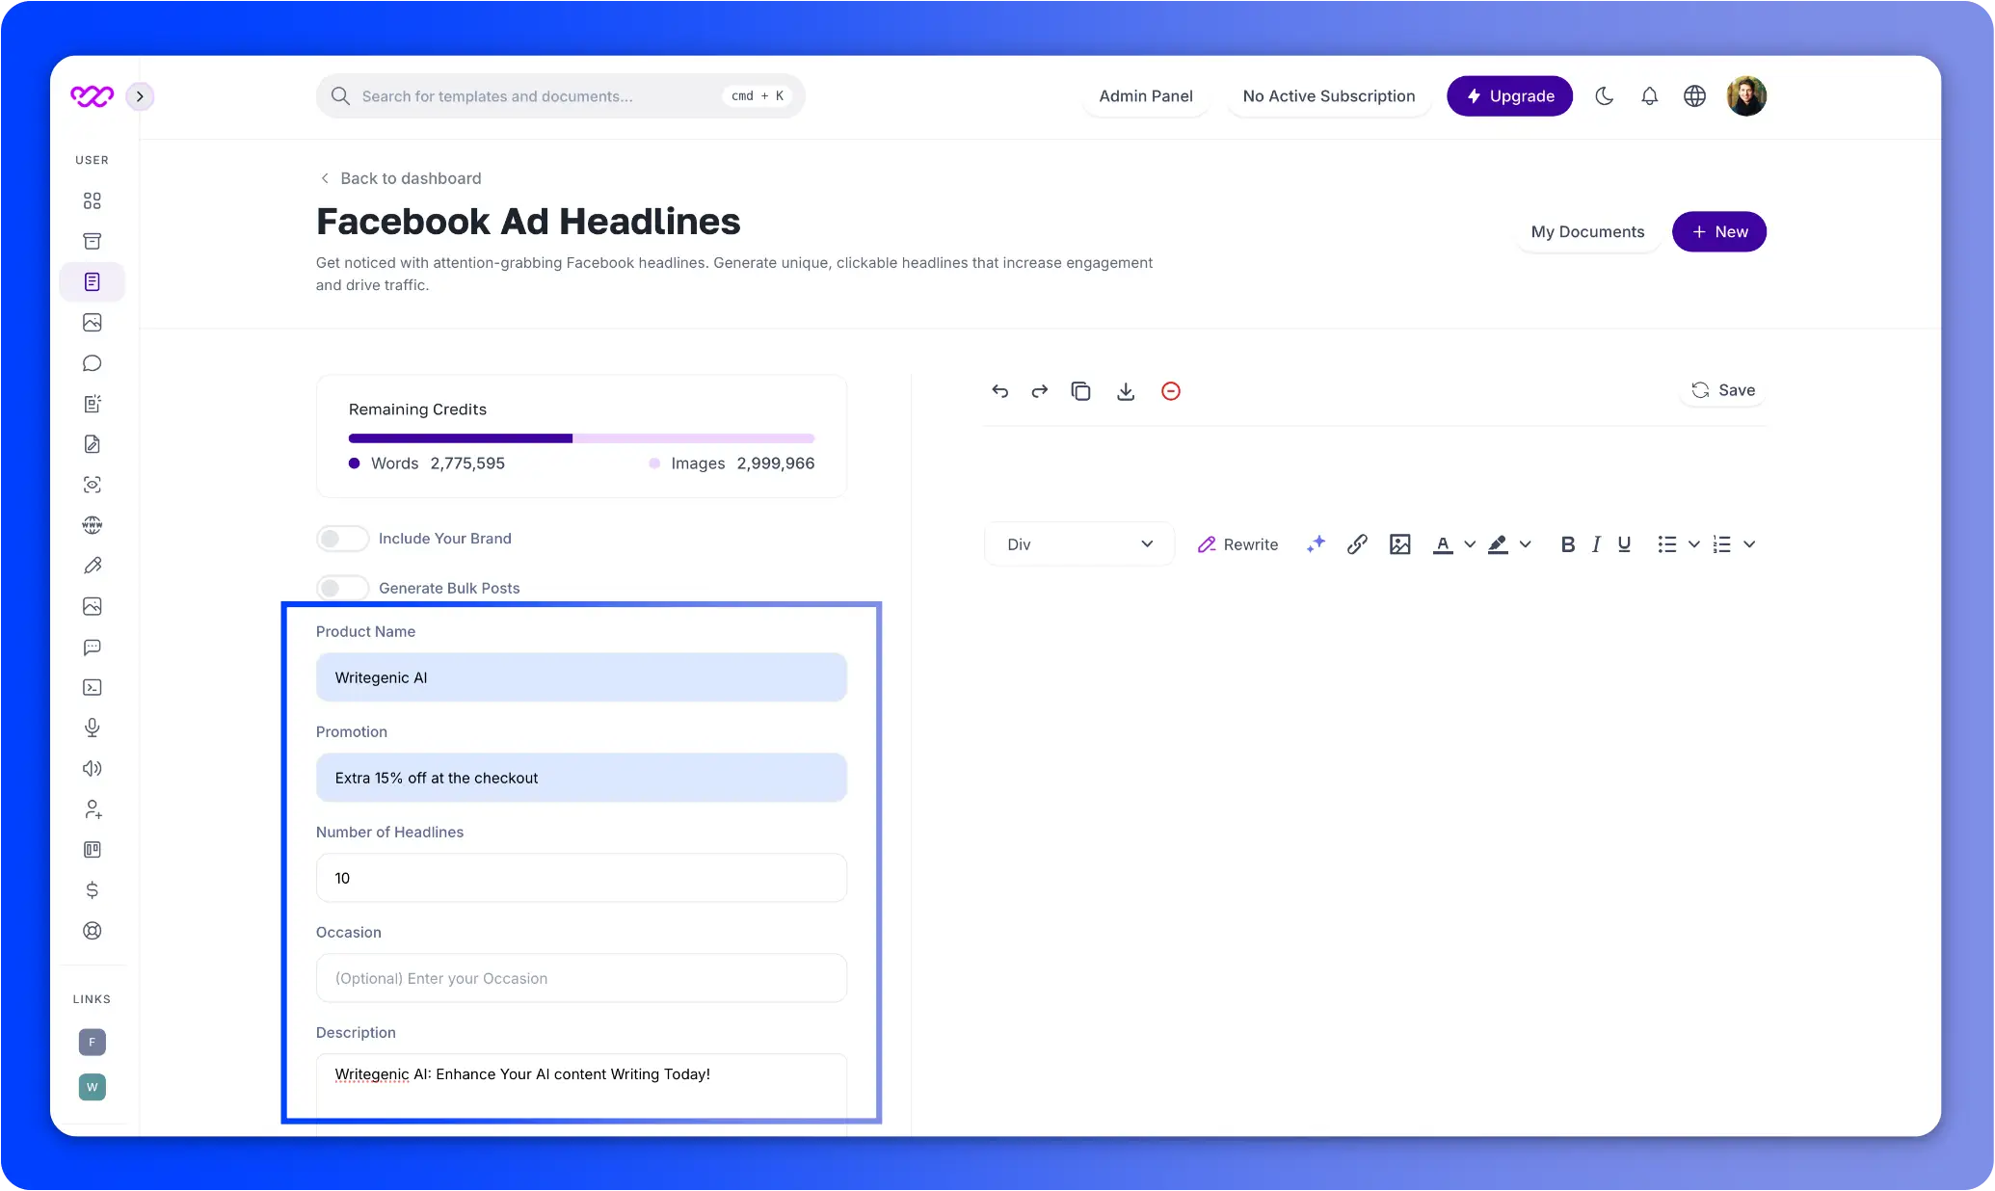Toggle the Generate Bulk Posts switch
1995x1191 pixels.
(337, 587)
